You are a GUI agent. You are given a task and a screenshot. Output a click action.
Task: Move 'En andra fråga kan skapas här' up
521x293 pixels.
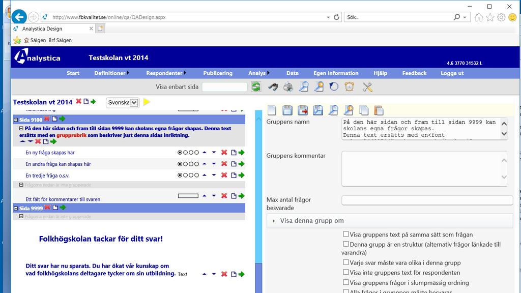205,163
